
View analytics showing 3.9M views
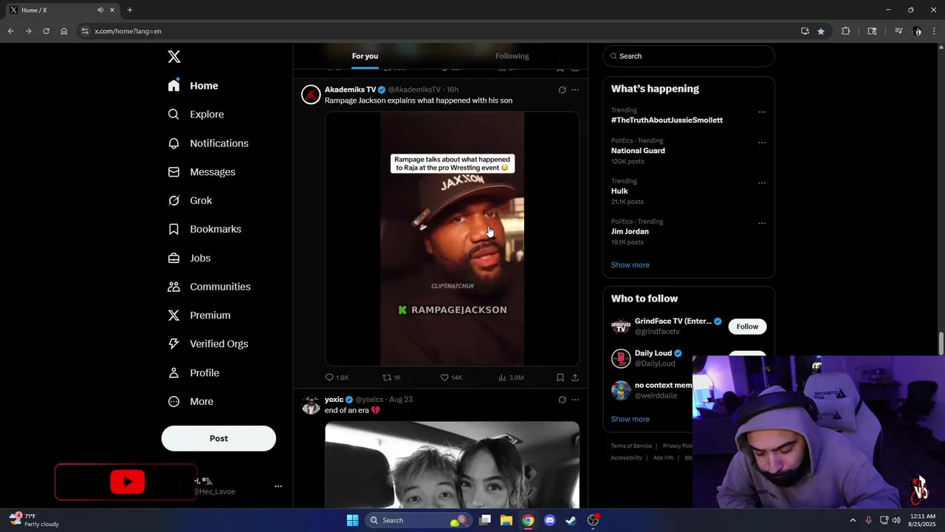point(511,378)
